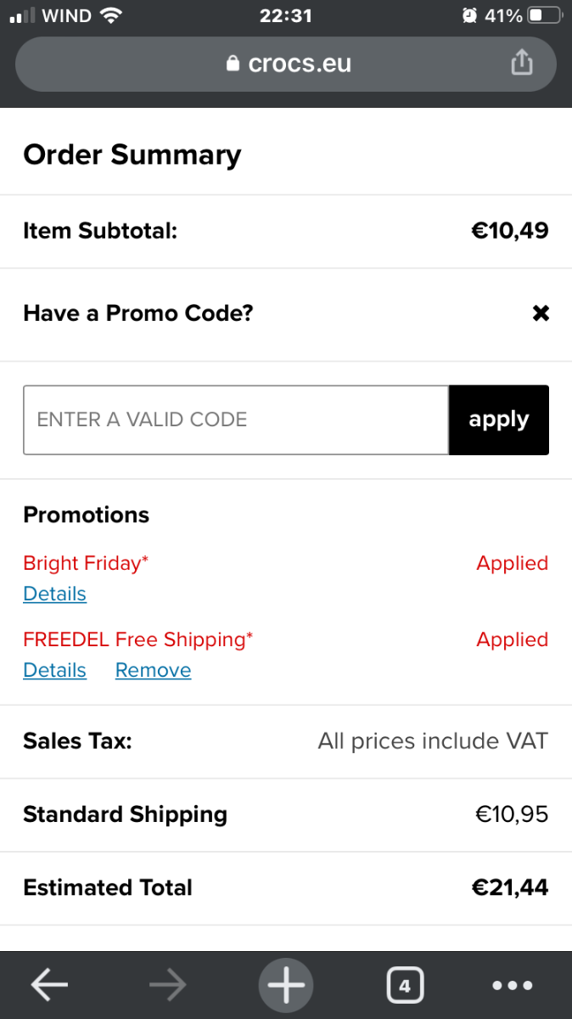572x1019 pixels.
Task: Focus the Enter a Valid Code field
Action: point(236,419)
